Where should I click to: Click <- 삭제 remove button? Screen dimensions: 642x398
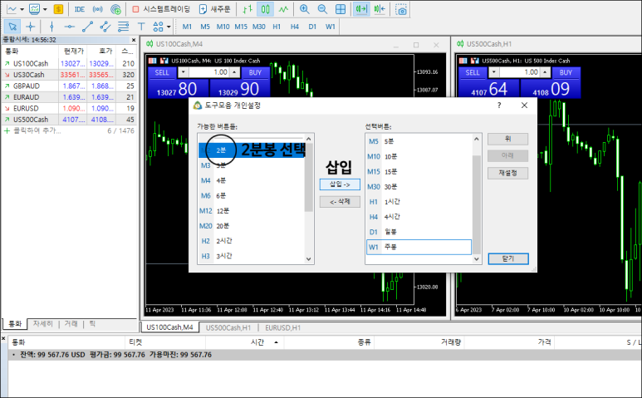point(340,201)
